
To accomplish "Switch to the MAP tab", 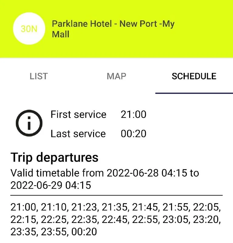I will (x=116, y=76).
